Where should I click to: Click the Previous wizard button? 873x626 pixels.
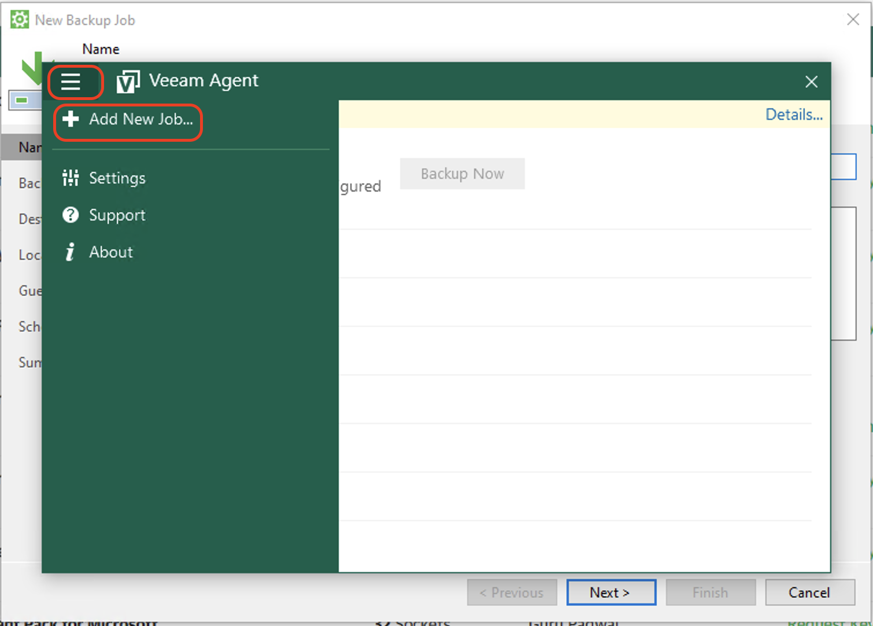coord(512,592)
